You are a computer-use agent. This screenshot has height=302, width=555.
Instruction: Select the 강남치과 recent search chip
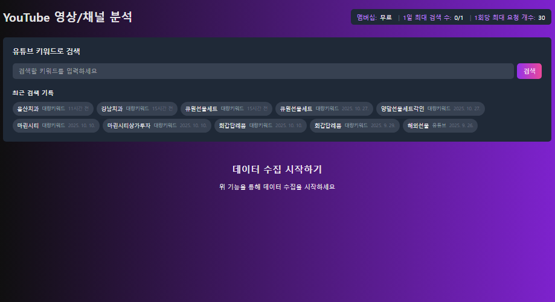point(136,109)
